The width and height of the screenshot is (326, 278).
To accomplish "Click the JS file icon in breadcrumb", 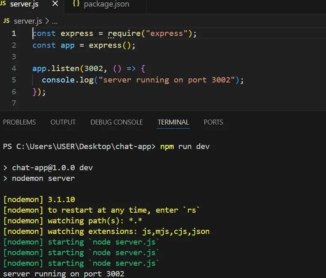I will pyautogui.click(x=7, y=21).
